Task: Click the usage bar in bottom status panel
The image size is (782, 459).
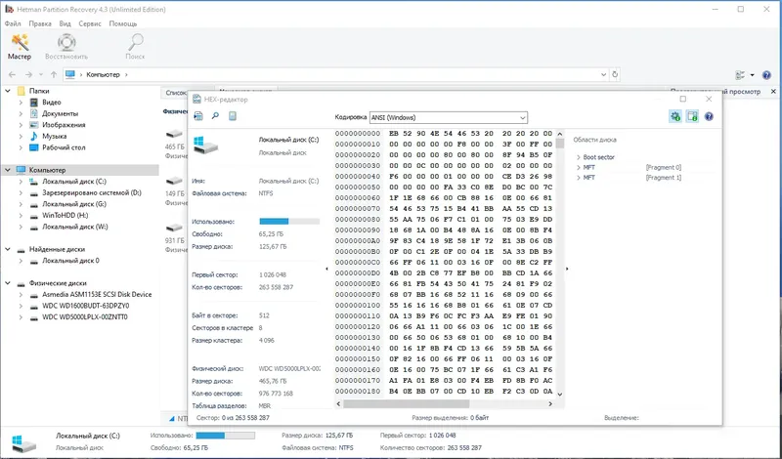Action: point(225,436)
